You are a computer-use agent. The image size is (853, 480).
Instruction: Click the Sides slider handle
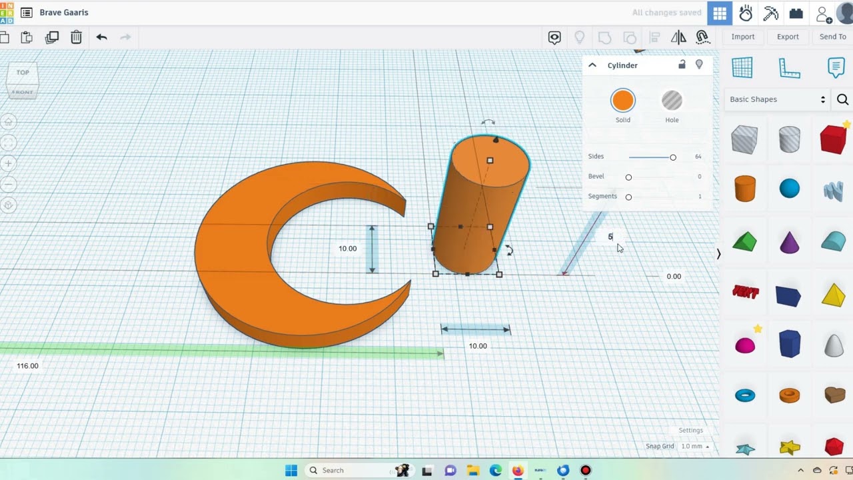pyautogui.click(x=673, y=157)
